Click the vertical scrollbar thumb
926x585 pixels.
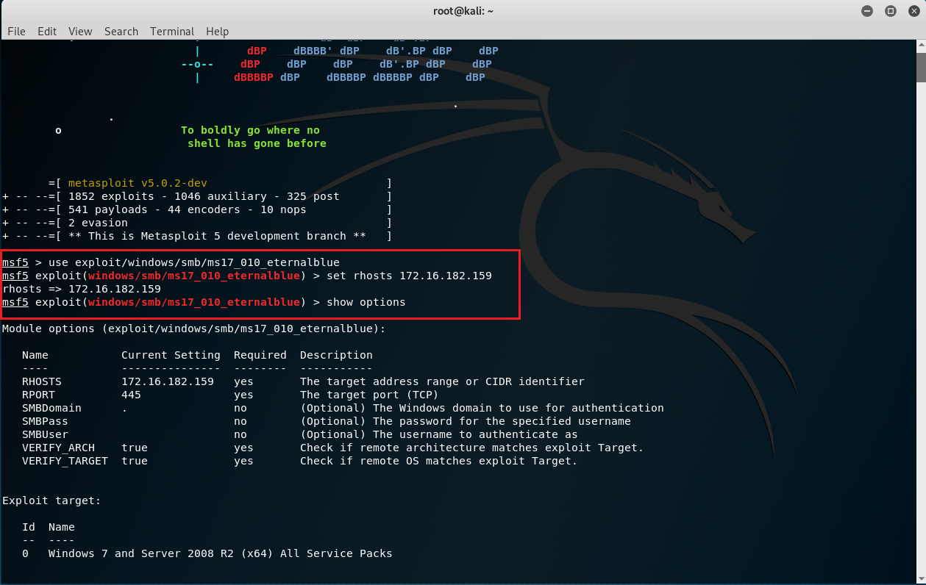click(x=921, y=68)
